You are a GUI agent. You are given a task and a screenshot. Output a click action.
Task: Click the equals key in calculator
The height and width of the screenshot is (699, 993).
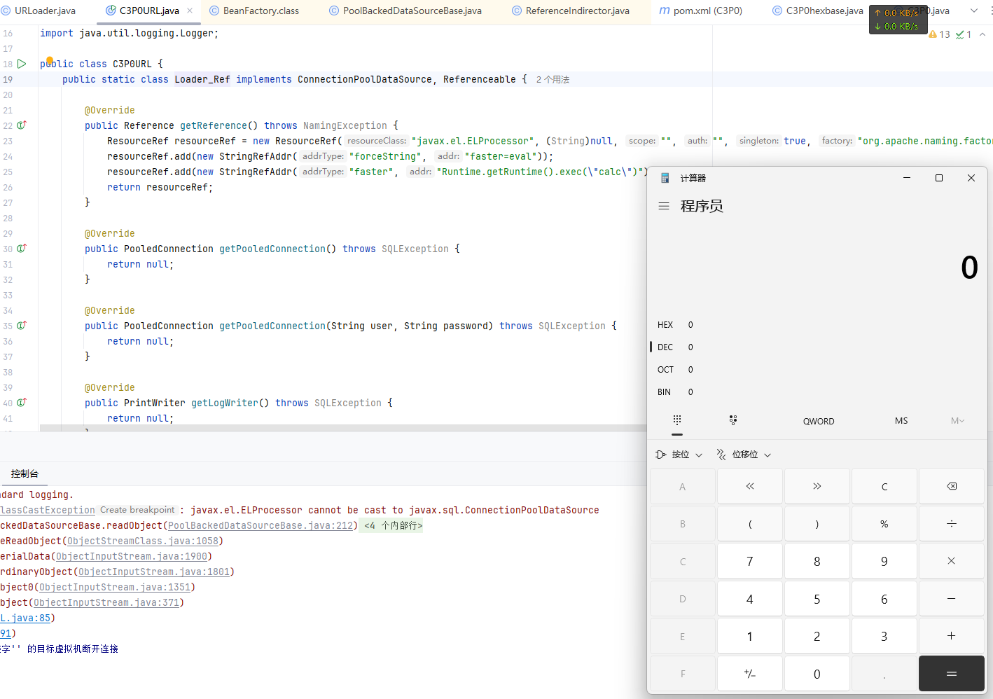pos(952,674)
